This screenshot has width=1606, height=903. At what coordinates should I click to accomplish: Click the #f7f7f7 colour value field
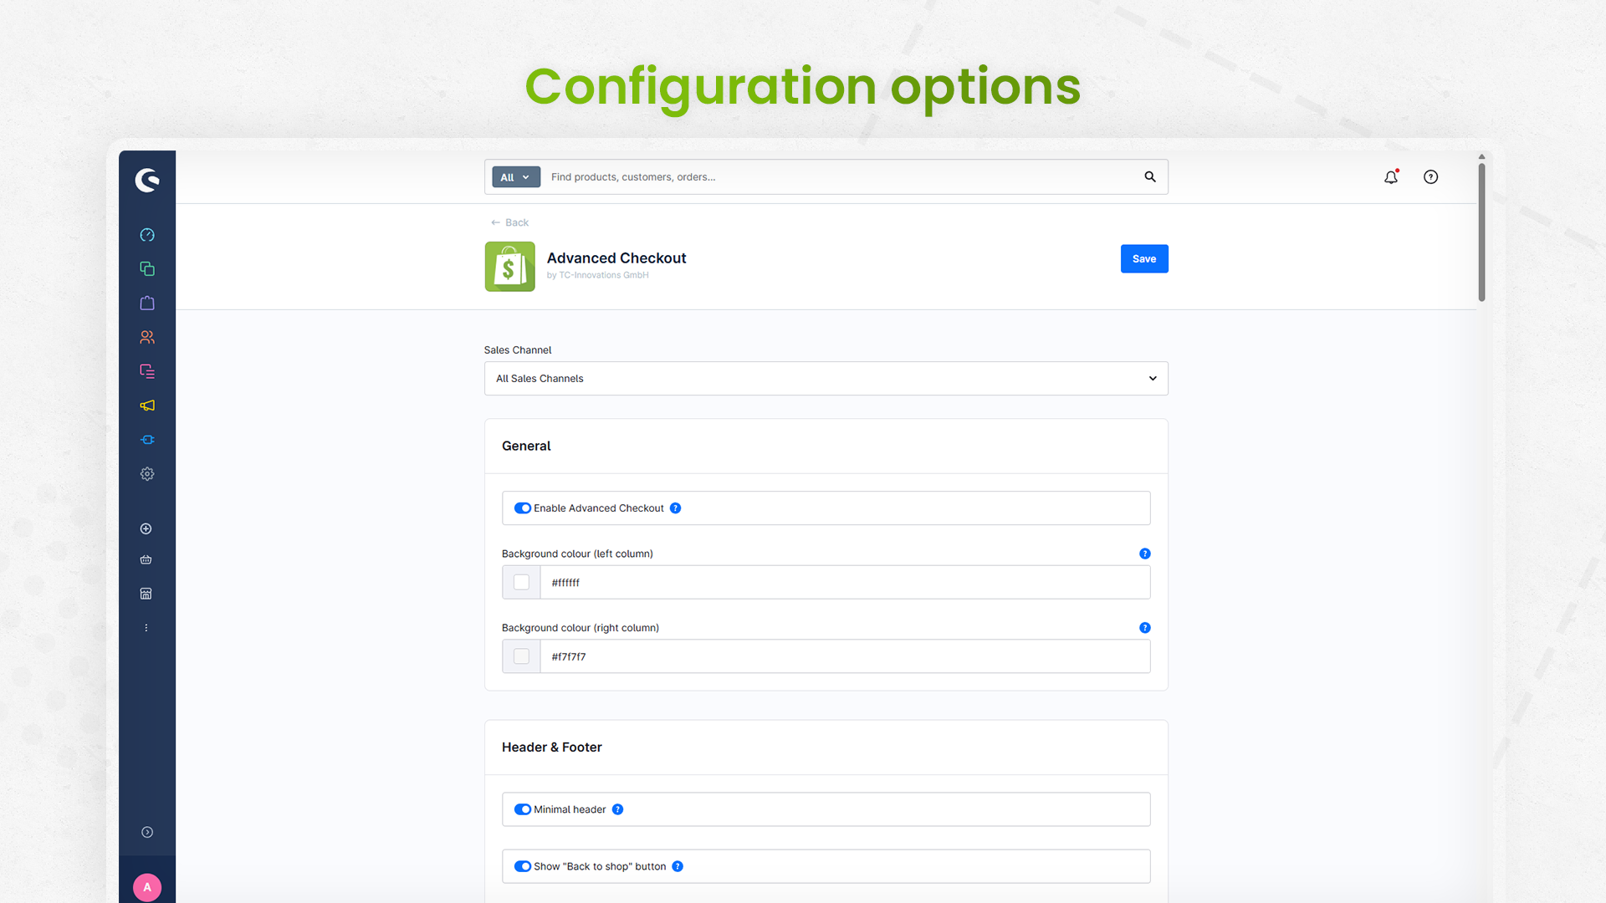pyautogui.click(x=845, y=656)
